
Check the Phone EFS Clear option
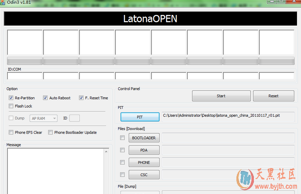coord(11,132)
